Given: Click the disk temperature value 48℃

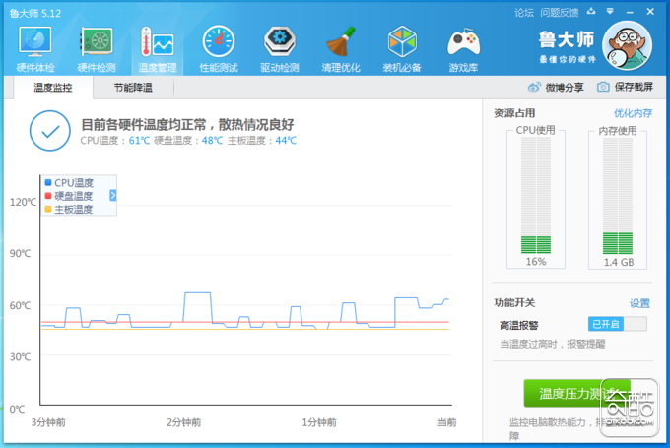Looking at the screenshot, I should click(x=213, y=141).
